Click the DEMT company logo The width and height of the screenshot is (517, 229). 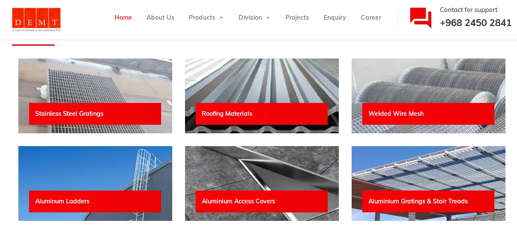pos(36,19)
